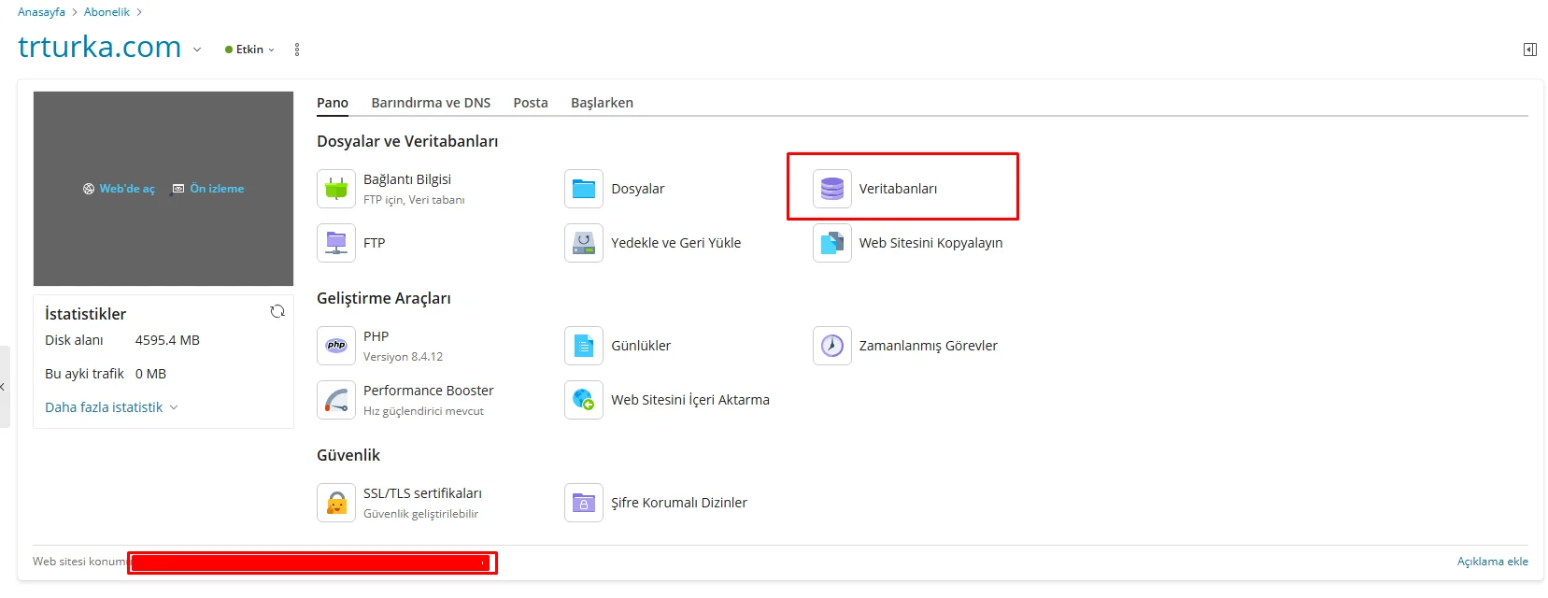1548x598 pixels.
Task: Expand the trturka.com domain dropdown arrow
Action: (197, 50)
